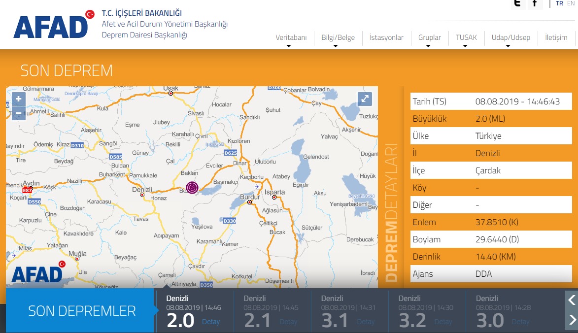The width and height of the screenshot is (578, 333).
Task: Open Detay link for 3.1 earthquake
Action: (x=365, y=322)
